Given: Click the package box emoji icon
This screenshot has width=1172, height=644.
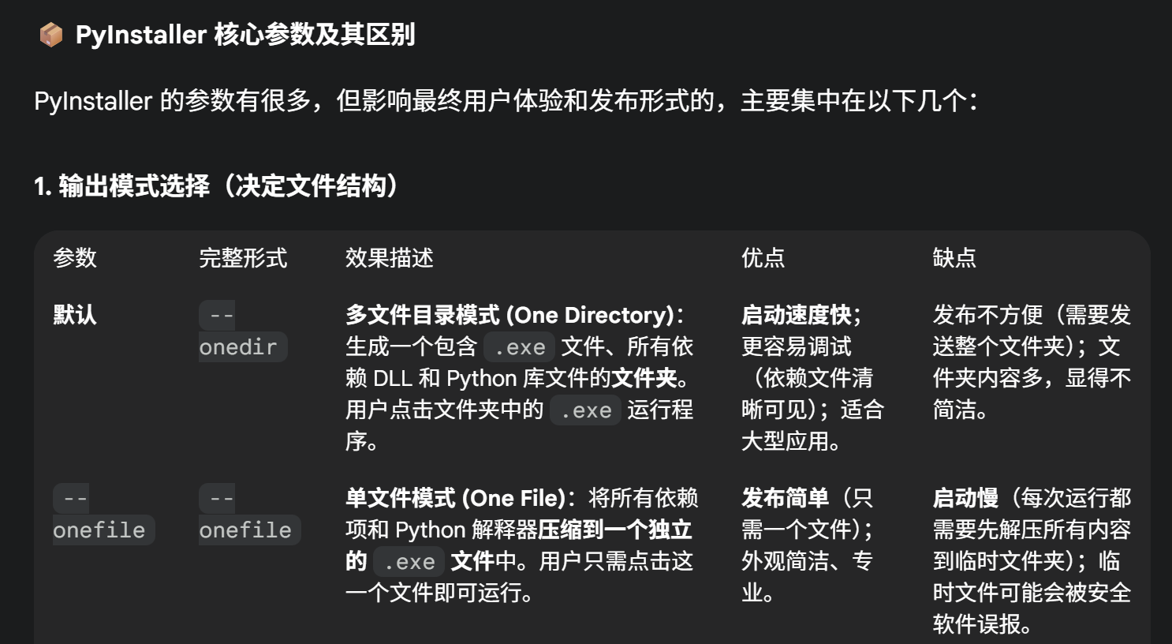Looking at the screenshot, I should click(x=50, y=35).
